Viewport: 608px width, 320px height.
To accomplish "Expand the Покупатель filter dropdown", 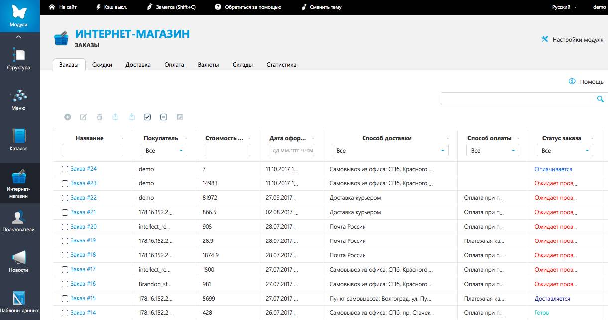I will pos(164,150).
